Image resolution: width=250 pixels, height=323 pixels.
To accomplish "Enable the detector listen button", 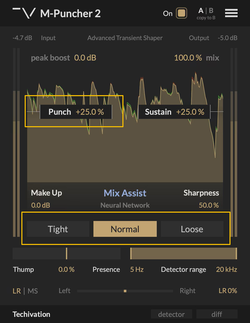I will [171, 314].
